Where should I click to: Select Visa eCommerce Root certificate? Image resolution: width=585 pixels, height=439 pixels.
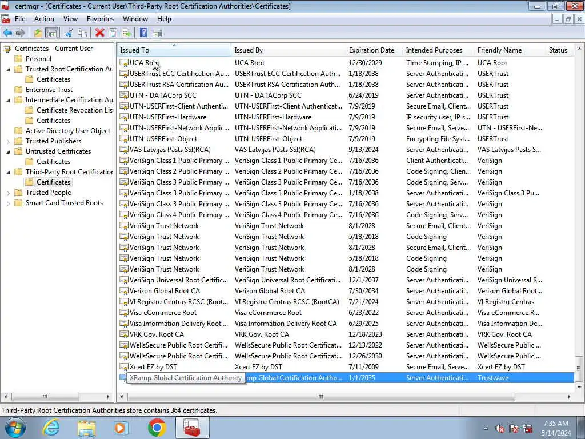click(346, 313)
